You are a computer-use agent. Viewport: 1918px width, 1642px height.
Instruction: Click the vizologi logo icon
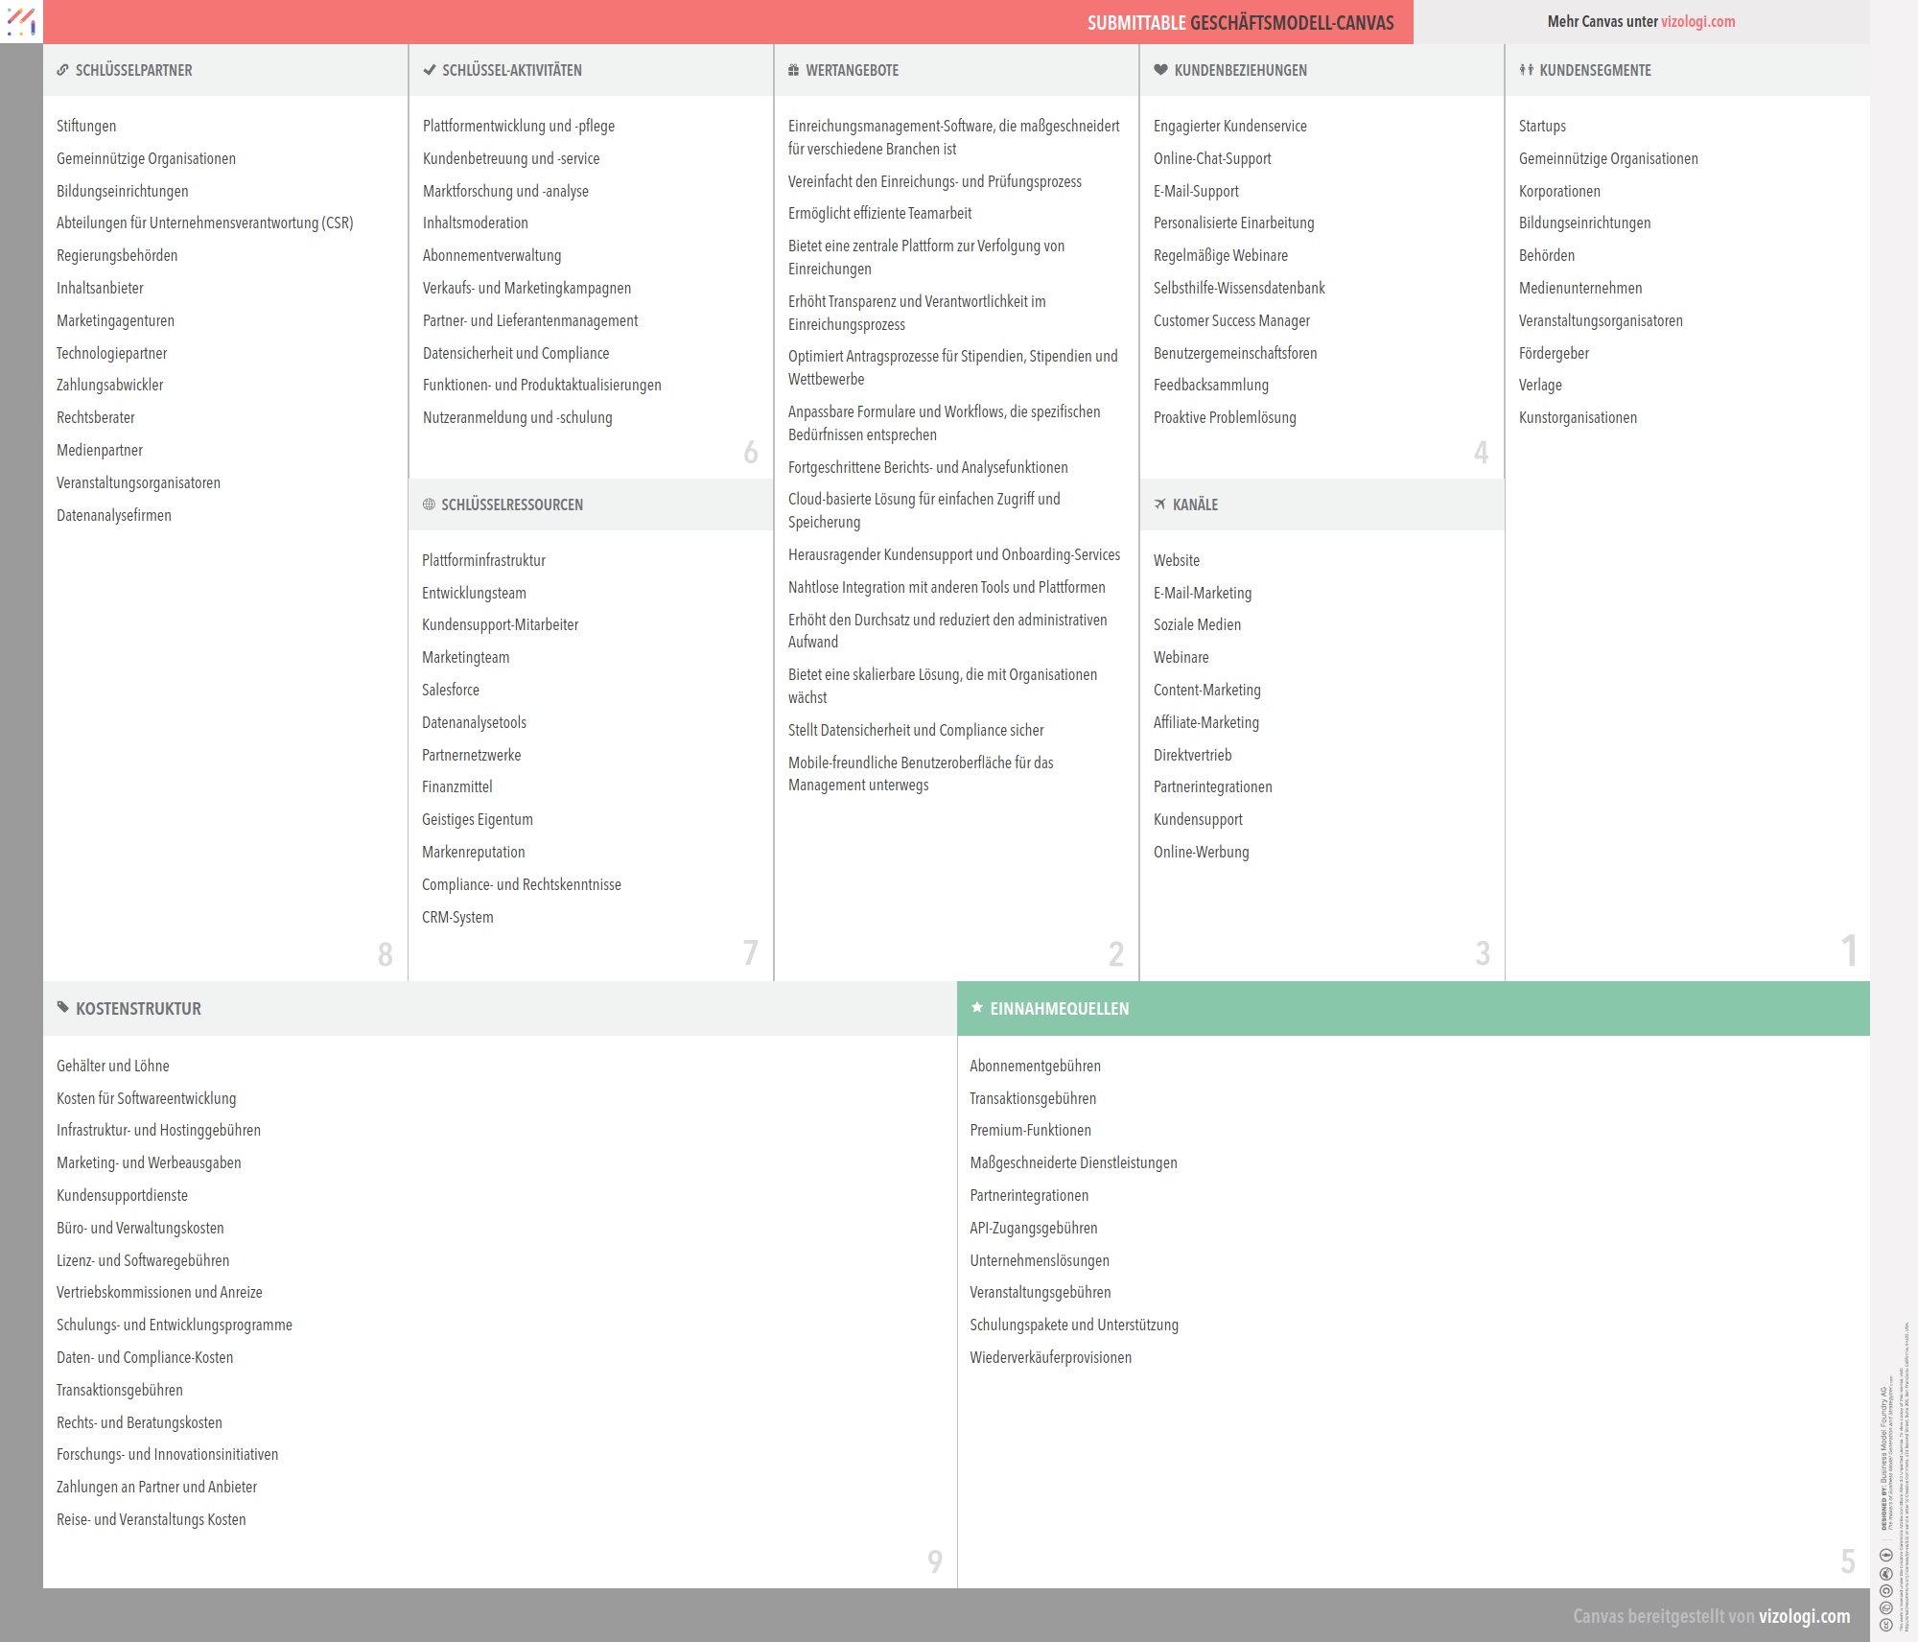[21, 21]
